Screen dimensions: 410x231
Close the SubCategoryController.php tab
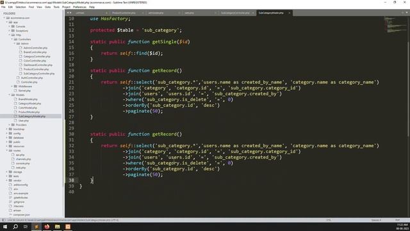(253, 13)
